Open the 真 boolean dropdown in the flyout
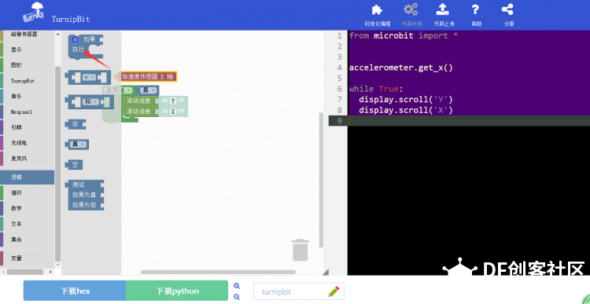Viewport: 590px width, 304px height. pyautogui.click(x=79, y=145)
